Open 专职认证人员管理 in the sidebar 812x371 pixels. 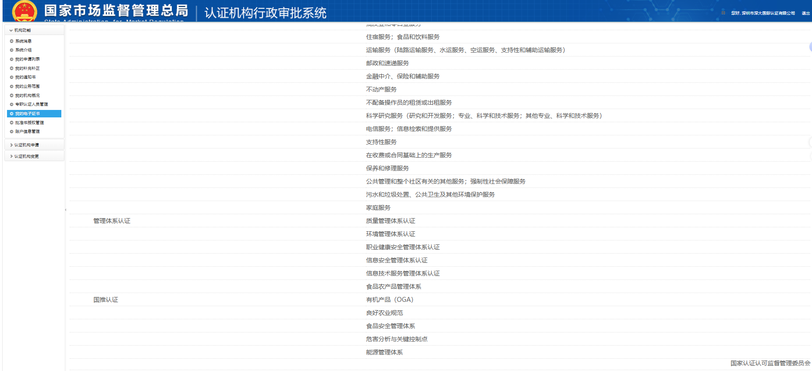pos(32,104)
